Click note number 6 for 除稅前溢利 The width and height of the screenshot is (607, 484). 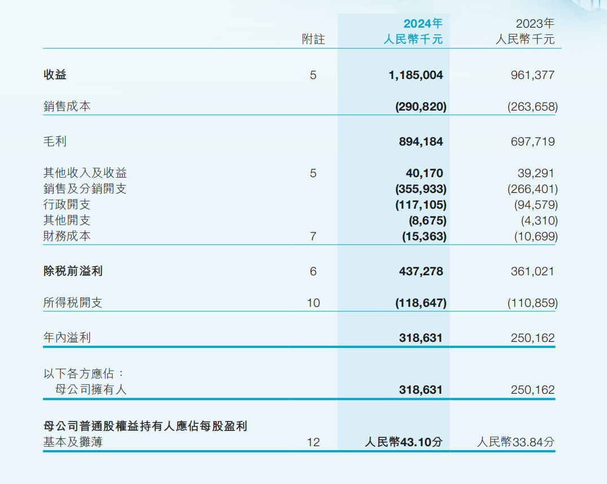coord(313,271)
